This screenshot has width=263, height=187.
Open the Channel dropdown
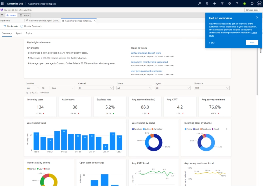96,87
